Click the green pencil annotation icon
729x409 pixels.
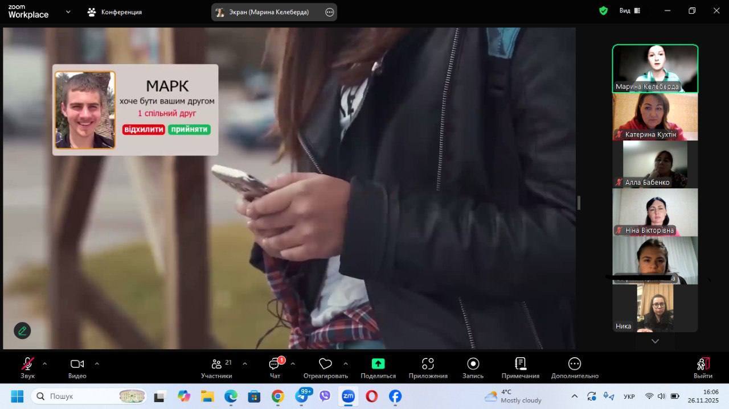(x=22, y=330)
